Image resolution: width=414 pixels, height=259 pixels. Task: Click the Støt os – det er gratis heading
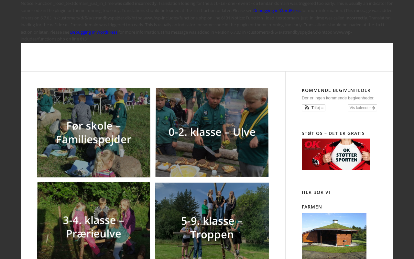pyautogui.click(x=333, y=133)
